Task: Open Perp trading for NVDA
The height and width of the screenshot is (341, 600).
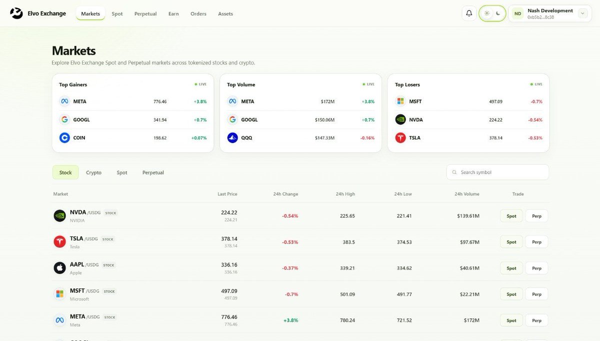Action: (x=536, y=215)
